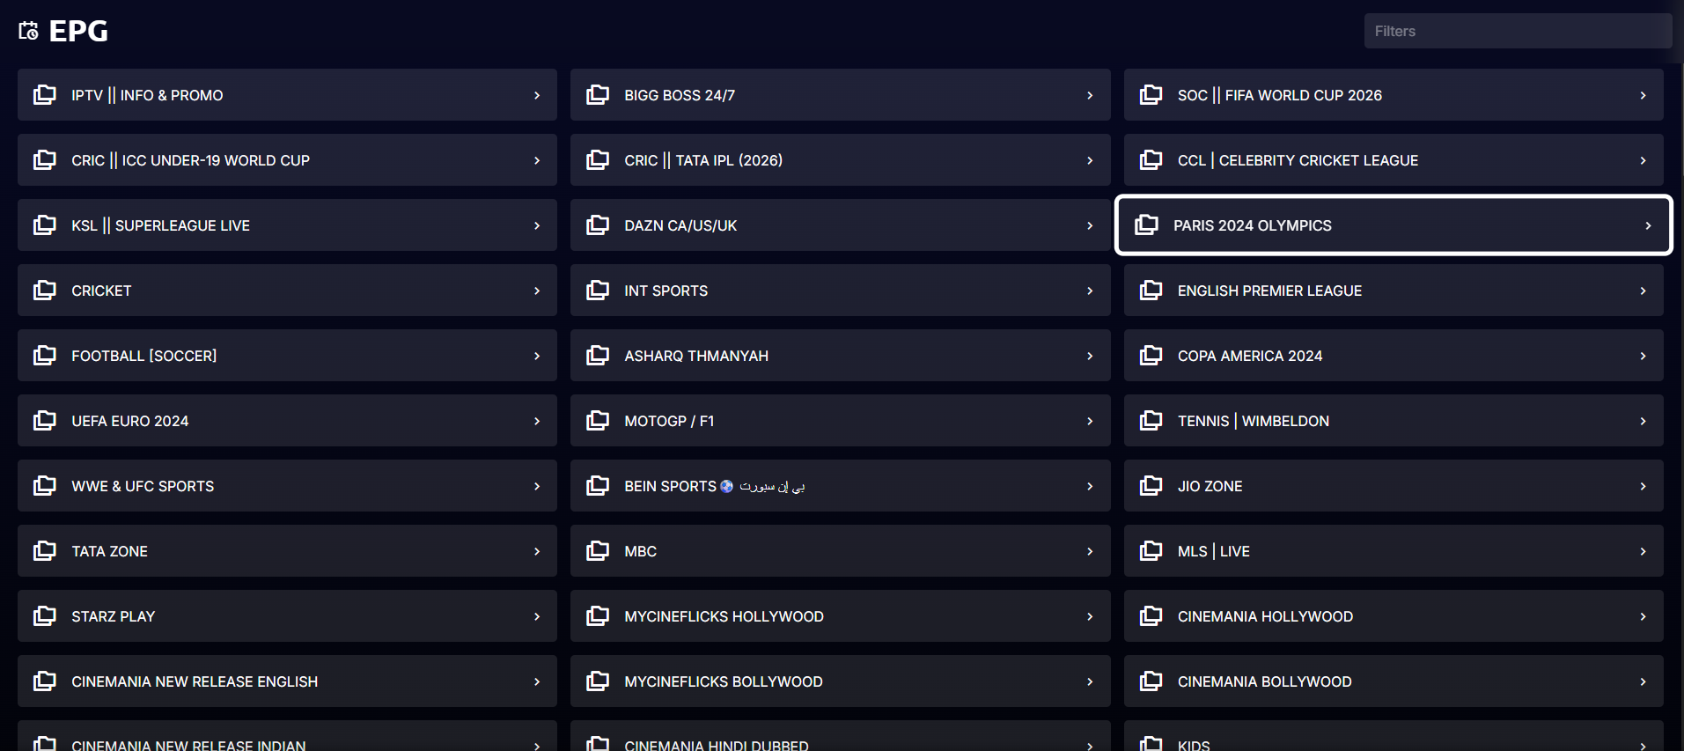Focus the Filters search field
The image size is (1684, 751).
click(1518, 31)
